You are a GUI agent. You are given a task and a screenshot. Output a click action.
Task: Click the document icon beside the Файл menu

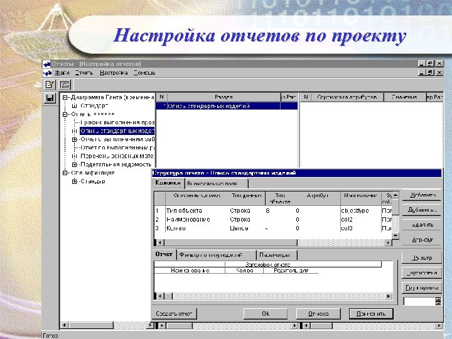tap(47, 73)
